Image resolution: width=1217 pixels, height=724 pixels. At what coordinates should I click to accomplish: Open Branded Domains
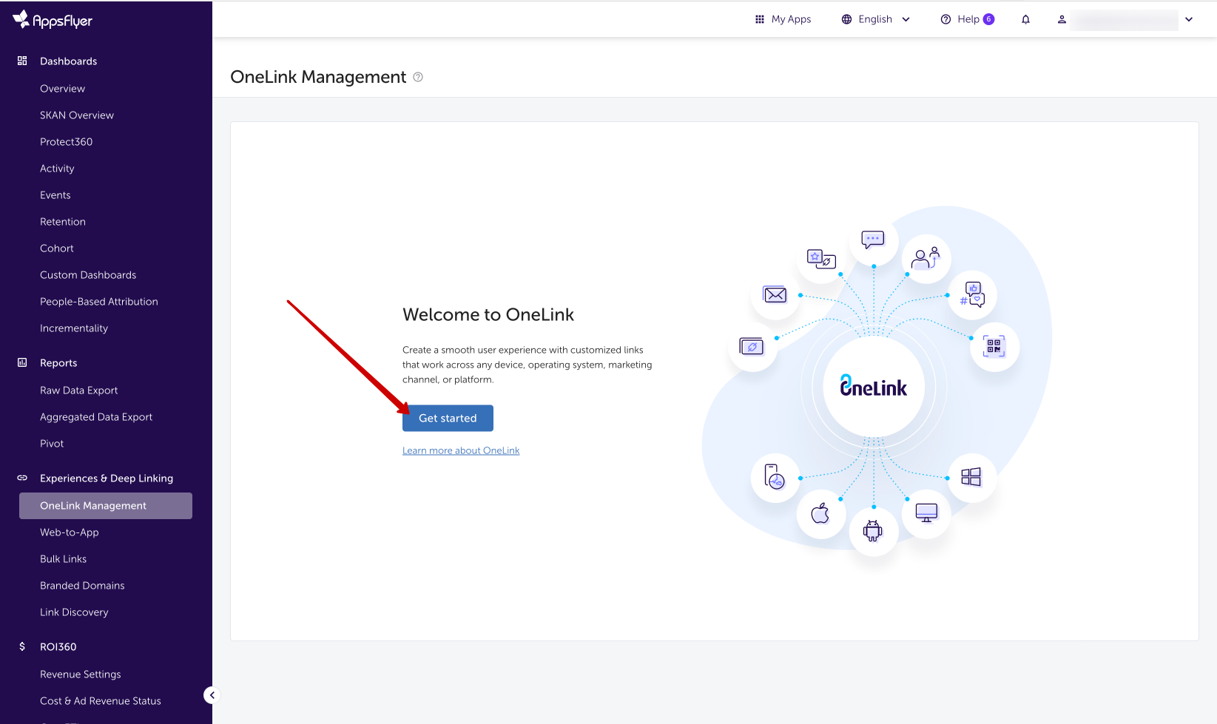click(82, 585)
